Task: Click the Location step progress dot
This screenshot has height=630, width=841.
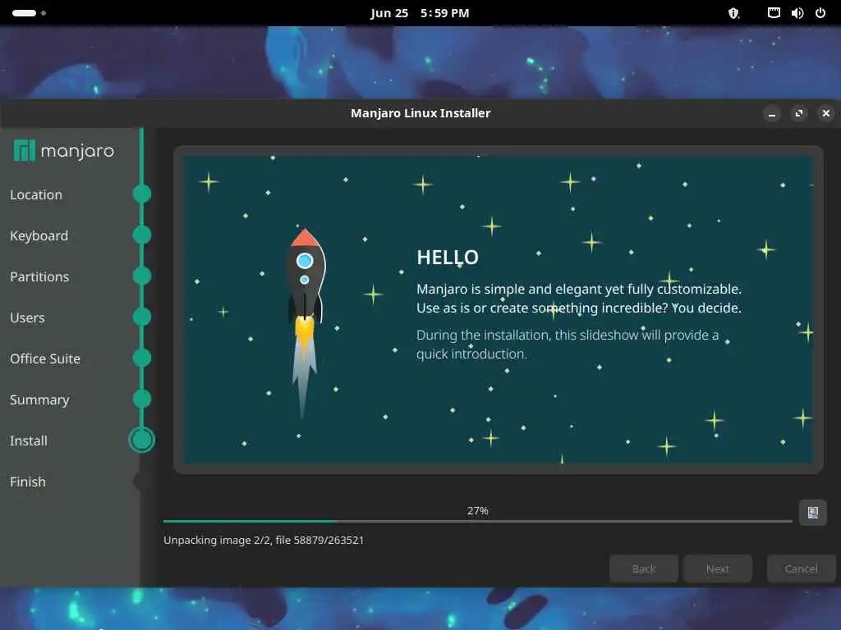Action: point(141,194)
